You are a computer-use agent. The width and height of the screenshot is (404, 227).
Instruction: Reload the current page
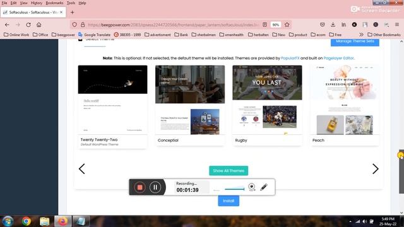28,25
